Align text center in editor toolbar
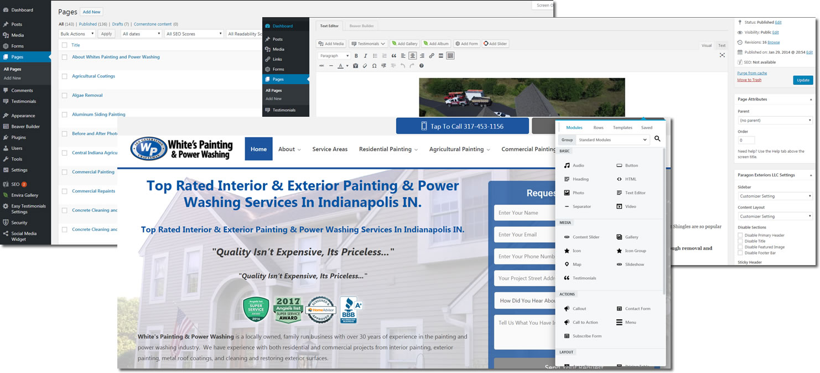The image size is (820, 373). (x=413, y=56)
